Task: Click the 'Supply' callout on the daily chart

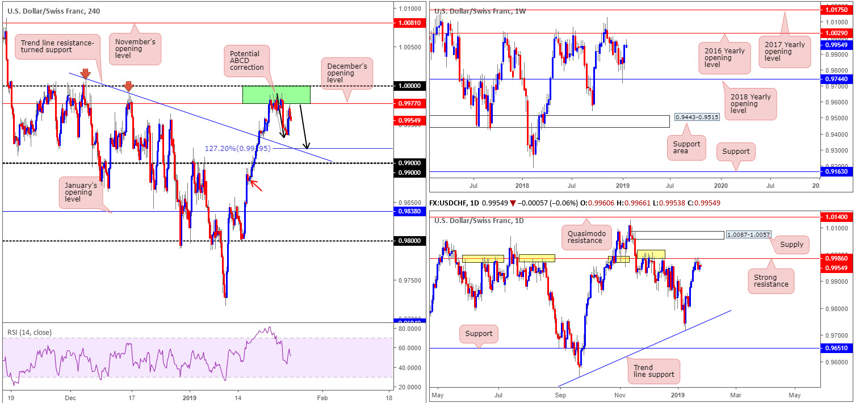Action: coord(792,244)
